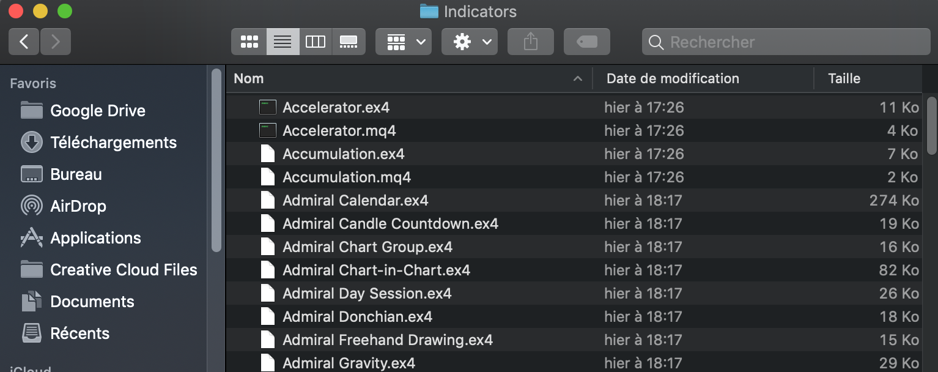
Task: Select file Admiral Day Session.ex4
Action: coord(574,293)
